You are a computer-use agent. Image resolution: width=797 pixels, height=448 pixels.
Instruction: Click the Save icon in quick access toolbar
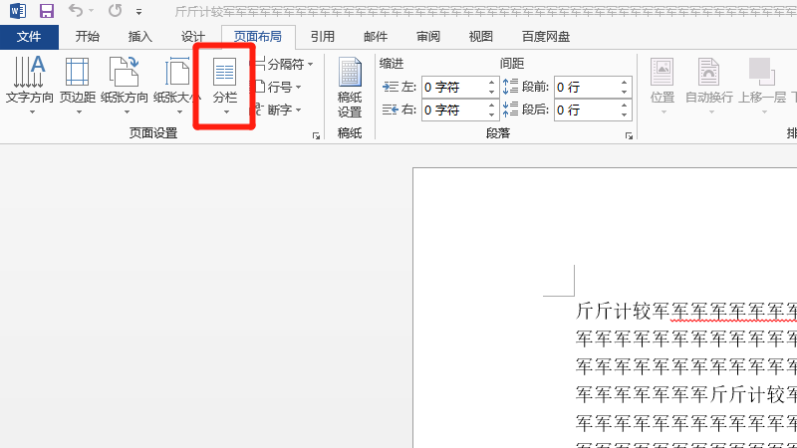pos(46,12)
